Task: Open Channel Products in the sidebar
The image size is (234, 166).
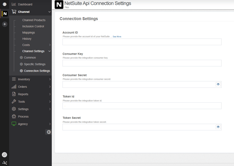Action: click(x=34, y=20)
